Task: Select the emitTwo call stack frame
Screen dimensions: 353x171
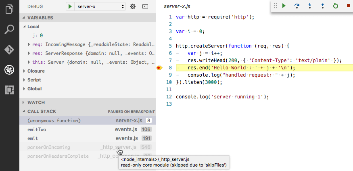Action: pyautogui.click(x=36, y=129)
